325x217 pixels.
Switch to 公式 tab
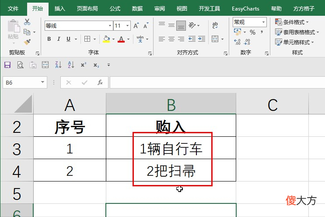click(x=115, y=8)
